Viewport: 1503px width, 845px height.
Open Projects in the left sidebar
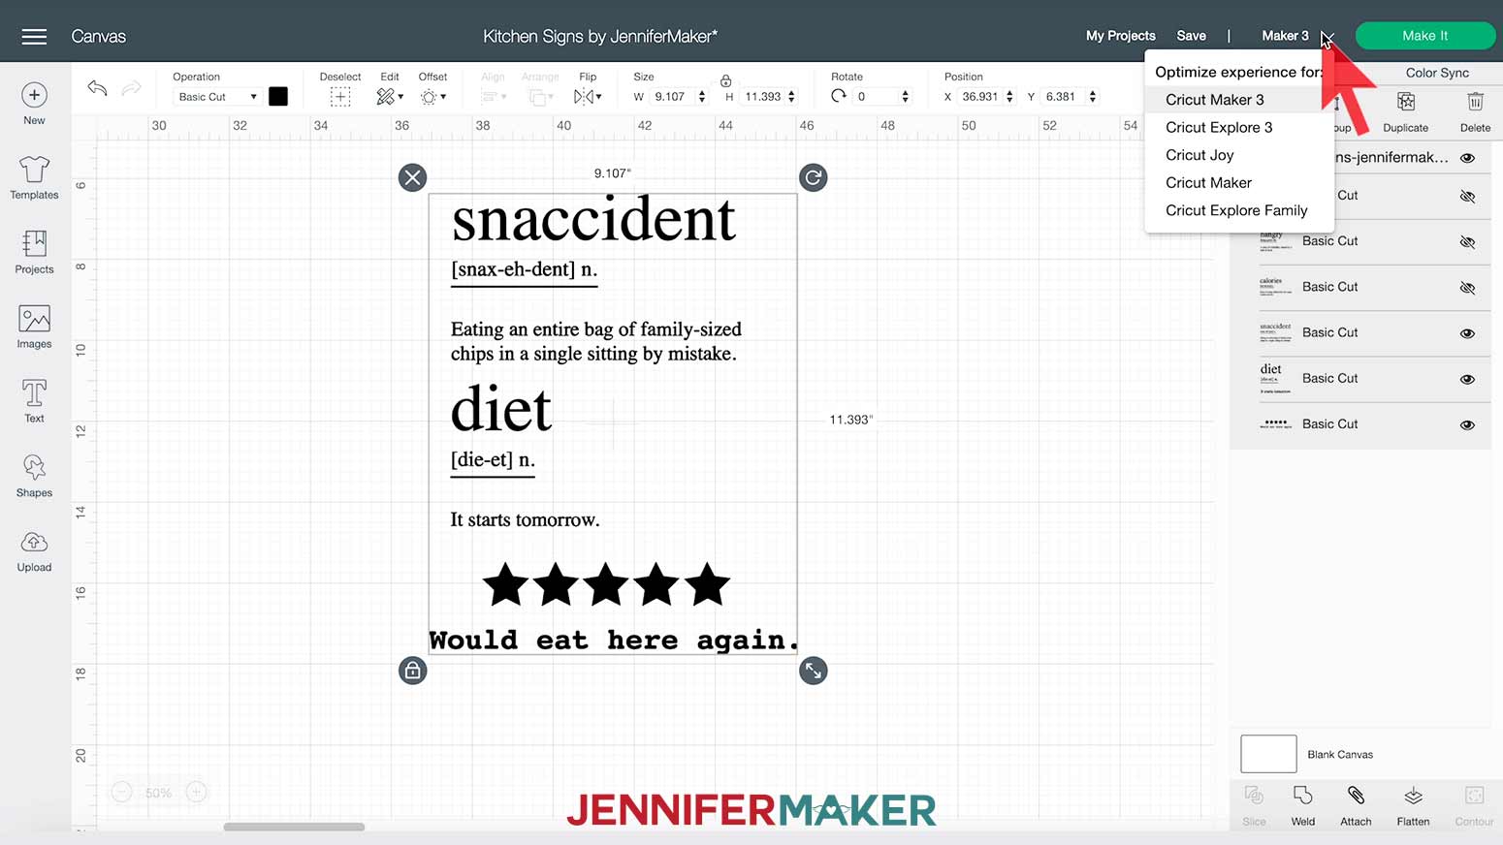coord(34,252)
